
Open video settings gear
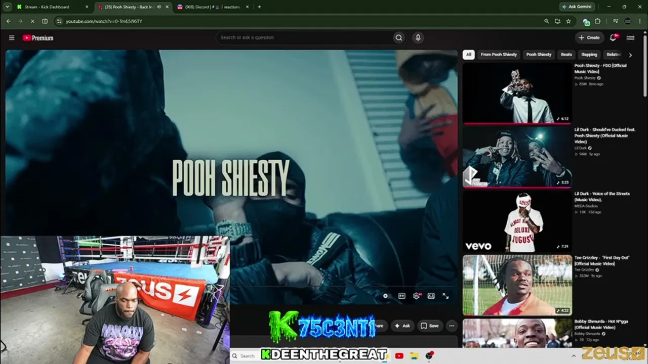pyautogui.click(x=416, y=296)
